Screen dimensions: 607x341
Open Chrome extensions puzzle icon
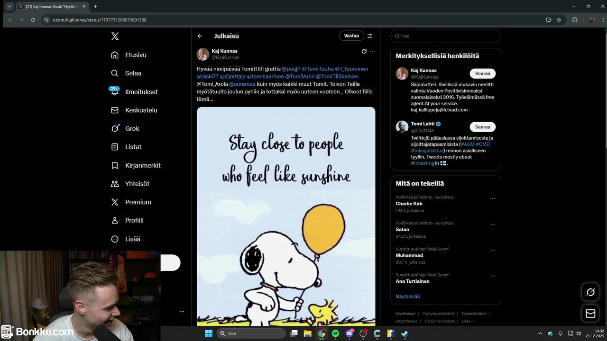coord(575,20)
